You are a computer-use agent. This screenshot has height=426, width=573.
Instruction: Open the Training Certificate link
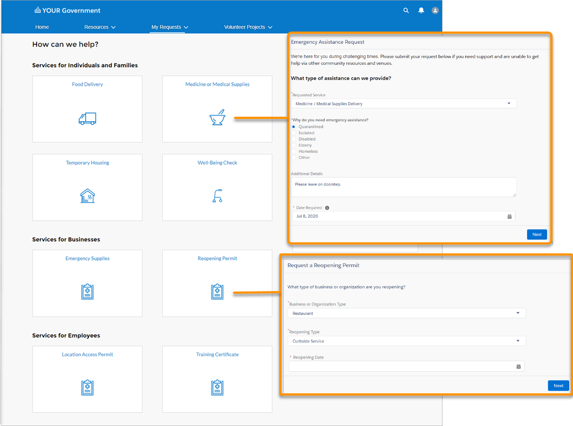coord(217,355)
